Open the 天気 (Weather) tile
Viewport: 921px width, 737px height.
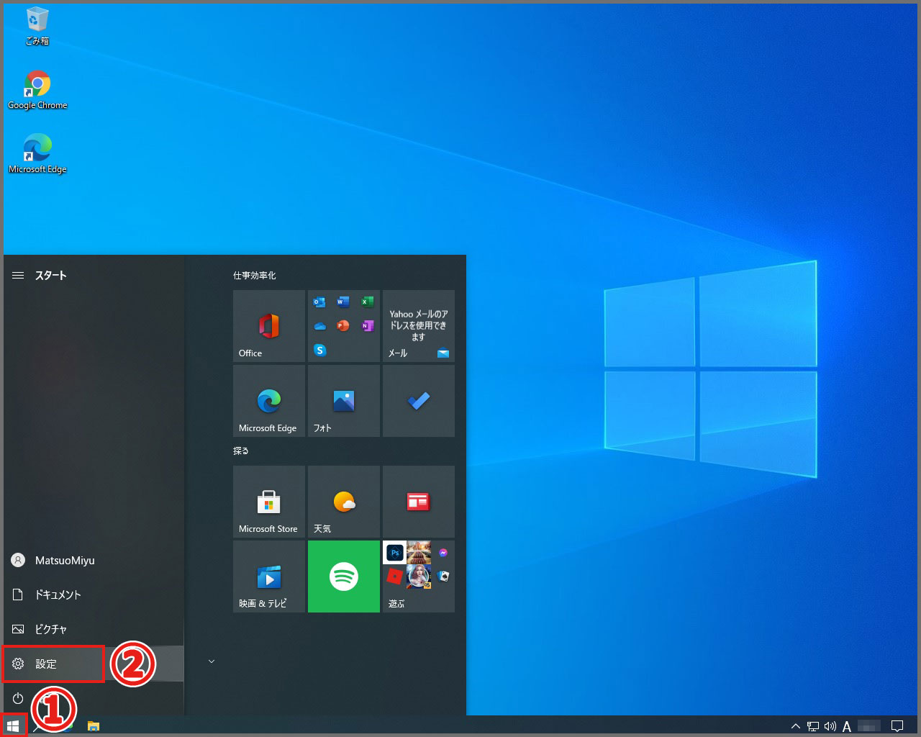tap(344, 502)
